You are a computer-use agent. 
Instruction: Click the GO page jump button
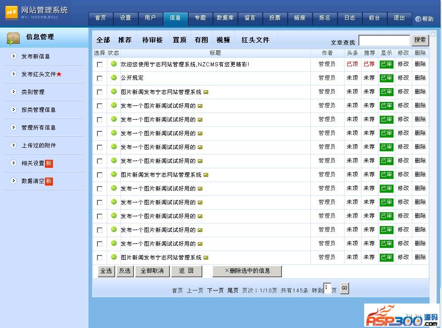coord(345,288)
